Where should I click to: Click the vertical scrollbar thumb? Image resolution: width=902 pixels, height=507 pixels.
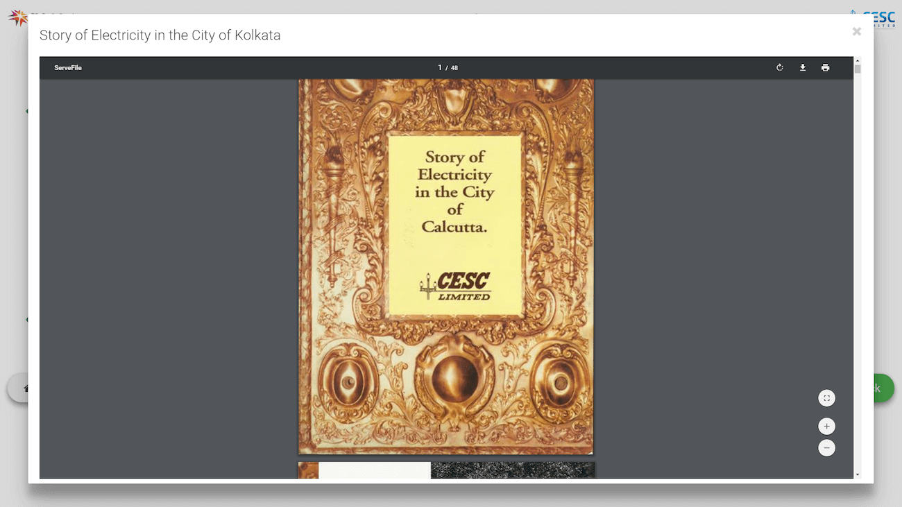coord(858,69)
